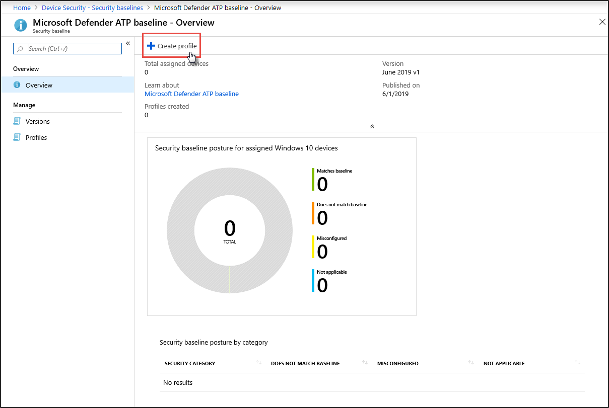Click the Profiles list icon in sidebar
Image resolution: width=609 pixels, height=408 pixels.
coord(17,137)
